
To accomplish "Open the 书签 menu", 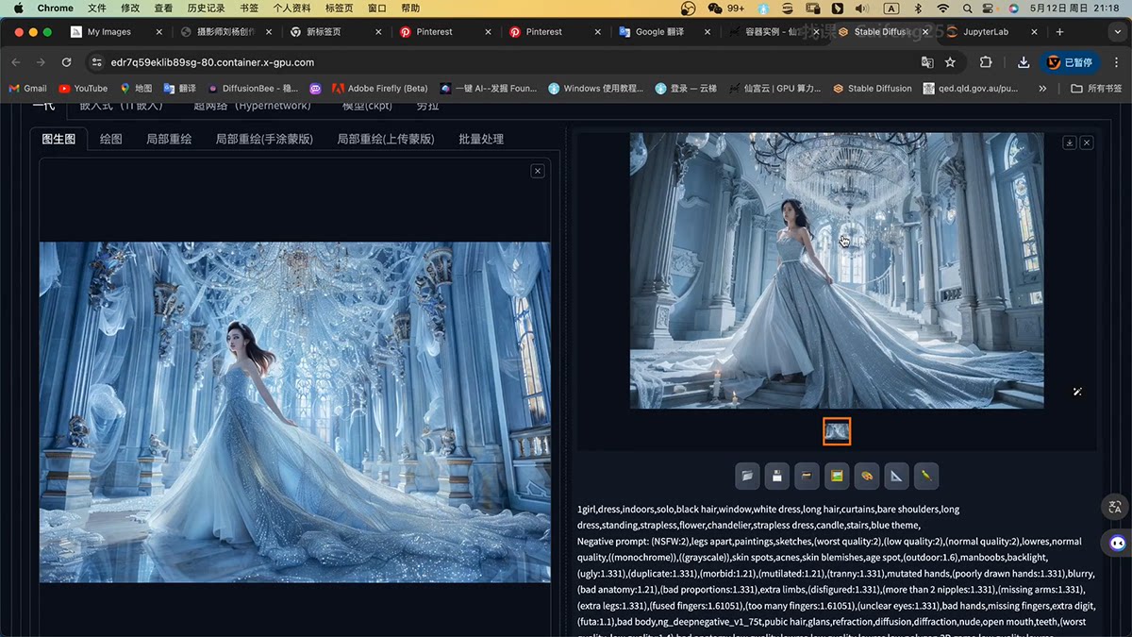I will [x=249, y=8].
